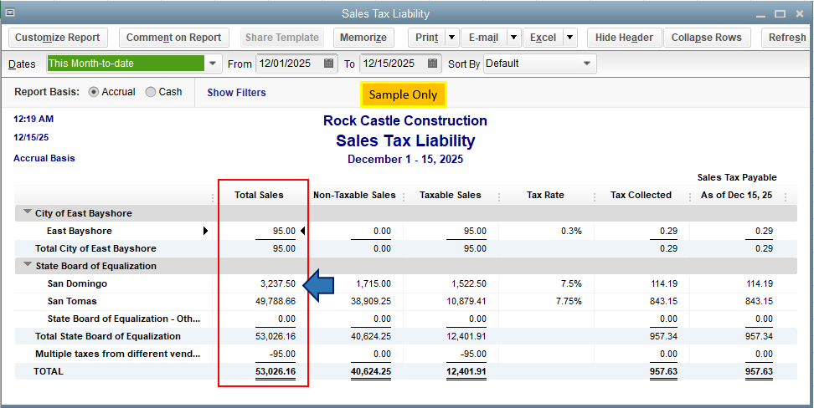Viewport: 814px width, 408px height.
Task: Click the black arrow beside East Bayshore row
Action: [206, 231]
